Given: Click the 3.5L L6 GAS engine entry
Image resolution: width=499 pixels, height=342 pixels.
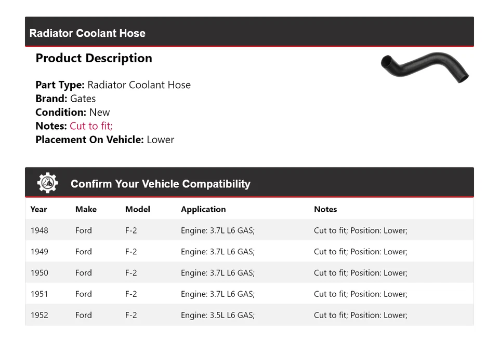Looking at the screenshot, I should click(218, 315).
